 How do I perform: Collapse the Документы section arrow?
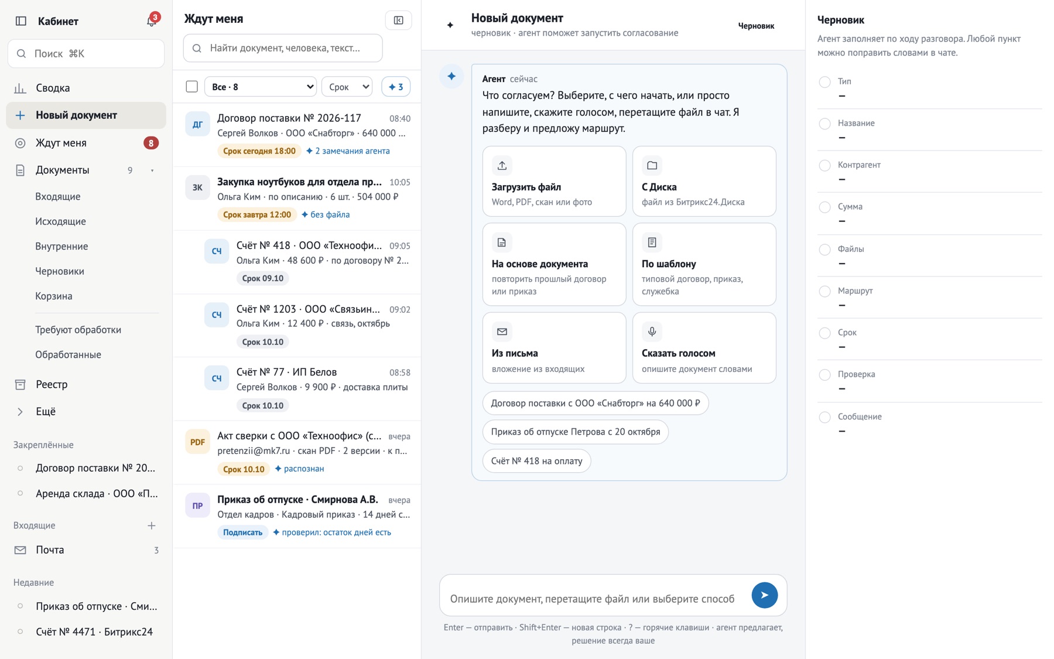tap(152, 170)
